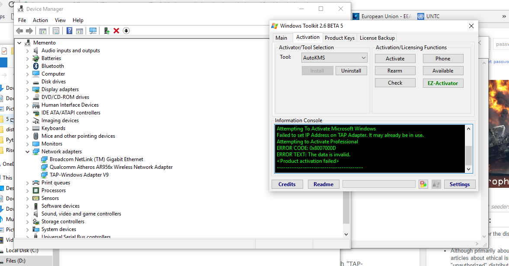Click the Broadcom NetLink adapter icon

coord(44,159)
